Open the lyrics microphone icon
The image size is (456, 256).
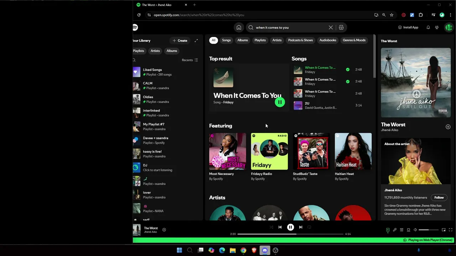[395, 230]
